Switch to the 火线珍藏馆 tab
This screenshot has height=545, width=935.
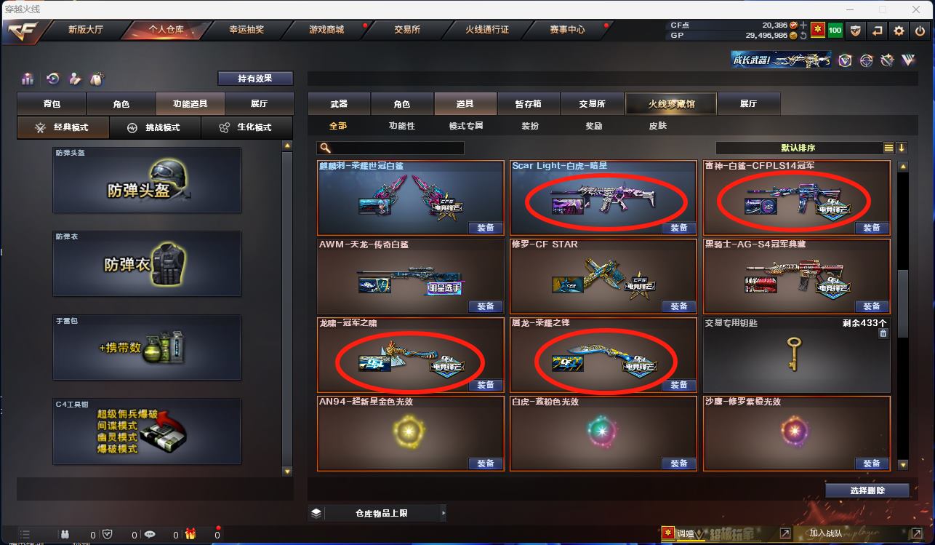(671, 104)
